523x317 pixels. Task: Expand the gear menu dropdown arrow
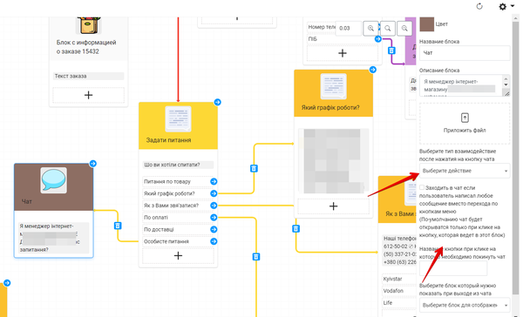pyautogui.click(x=513, y=6)
